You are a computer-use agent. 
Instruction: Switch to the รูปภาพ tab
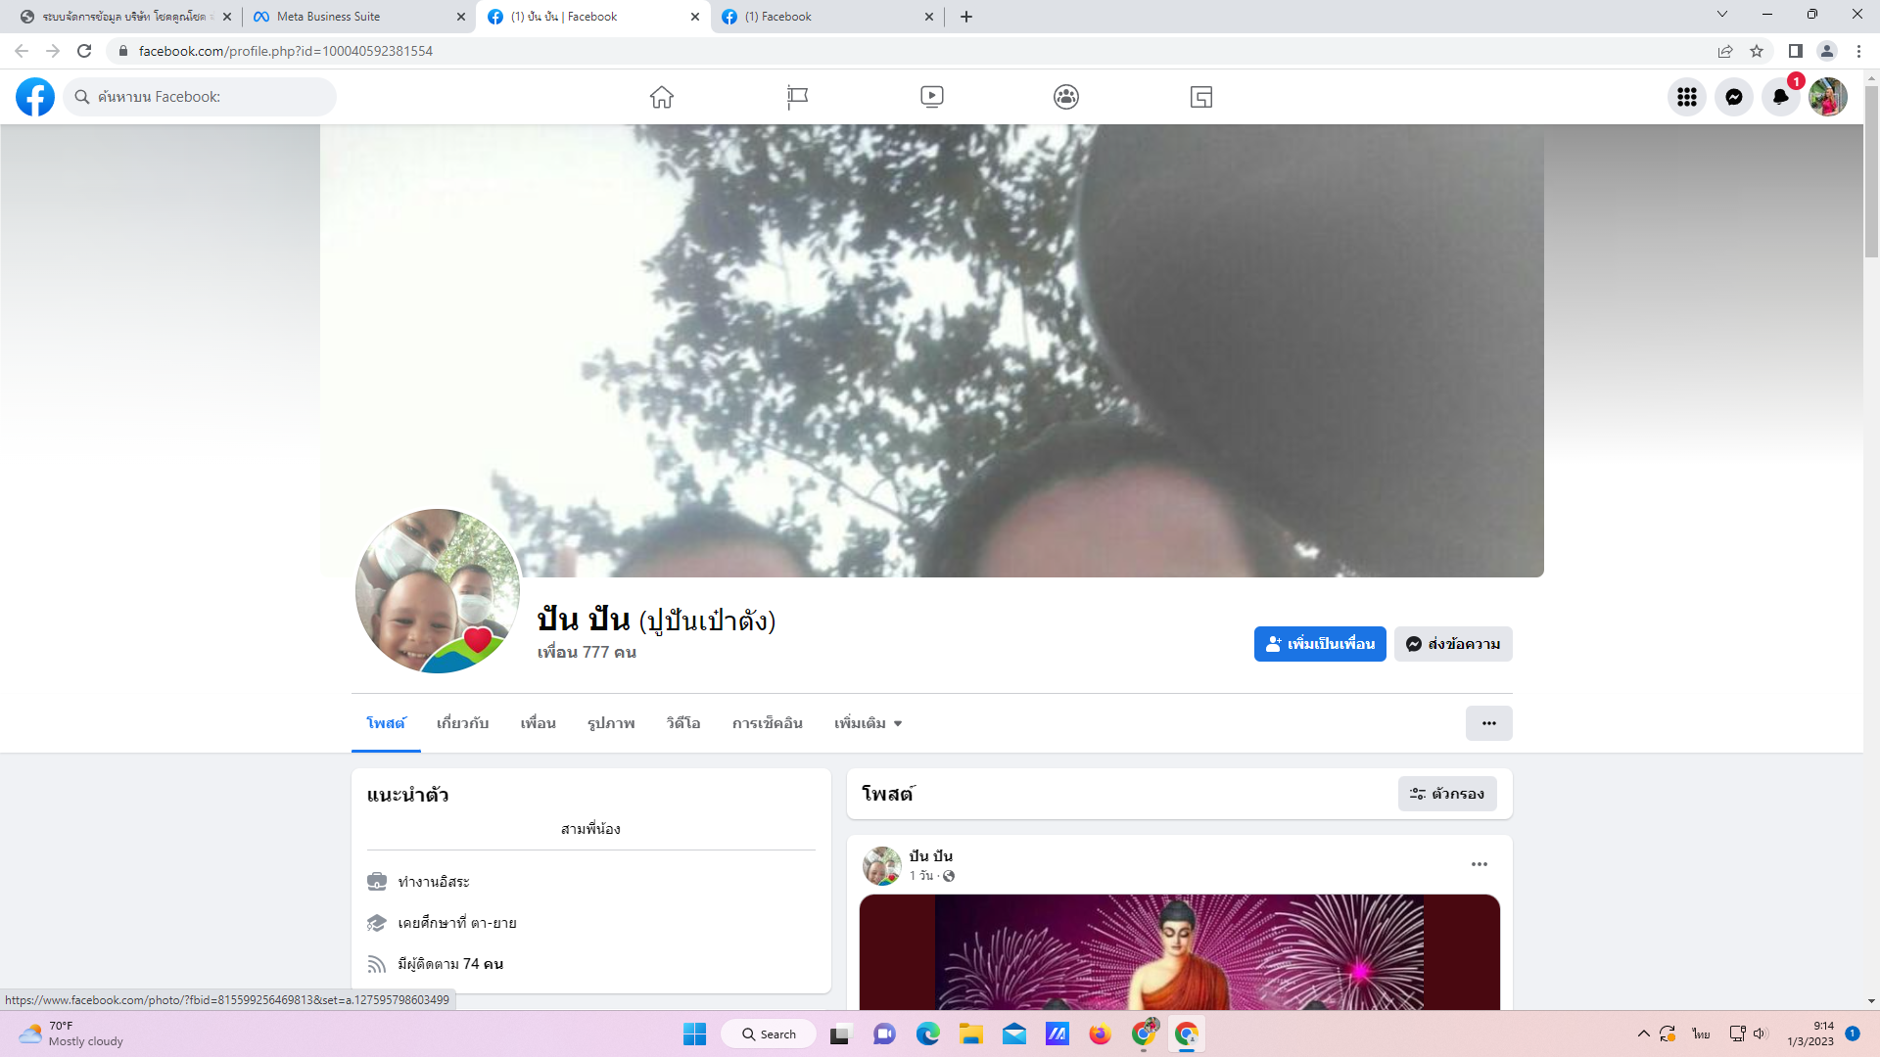[x=611, y=723]
